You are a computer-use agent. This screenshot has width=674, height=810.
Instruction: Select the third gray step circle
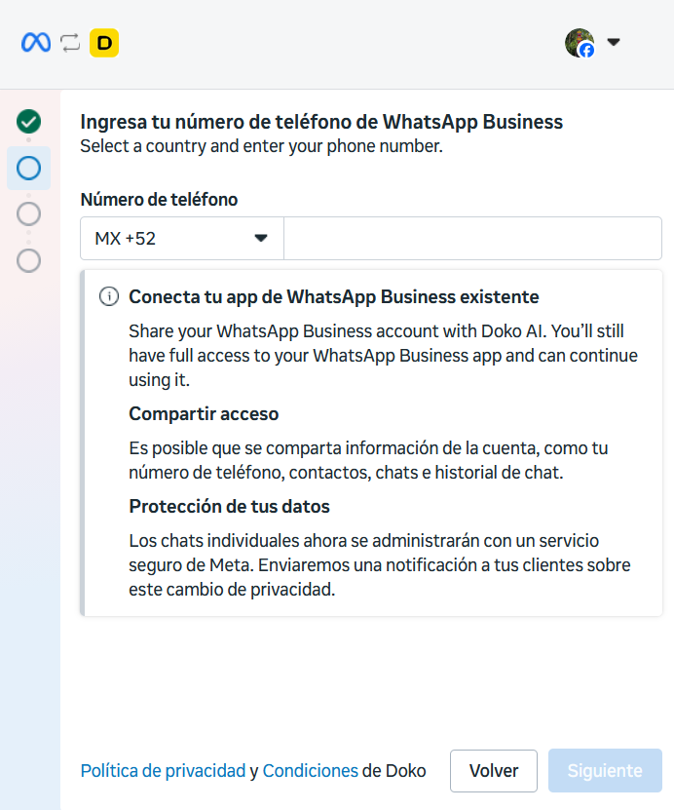(x=28, y=213)
